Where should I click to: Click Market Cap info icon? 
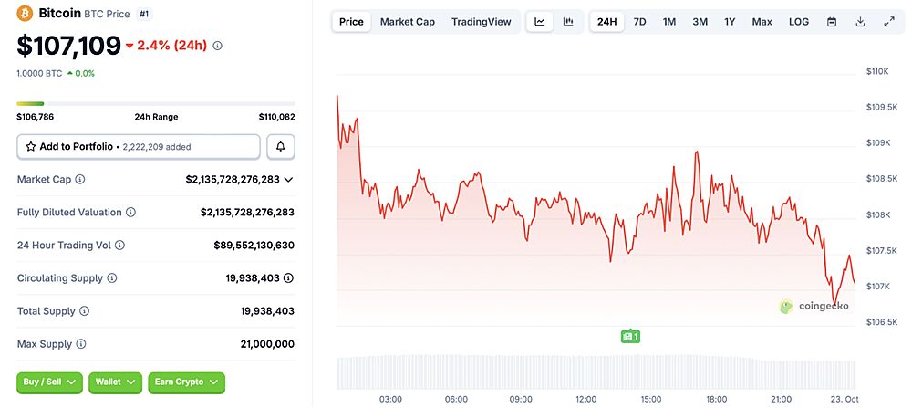pyautogui.click(x=80, y=180)
